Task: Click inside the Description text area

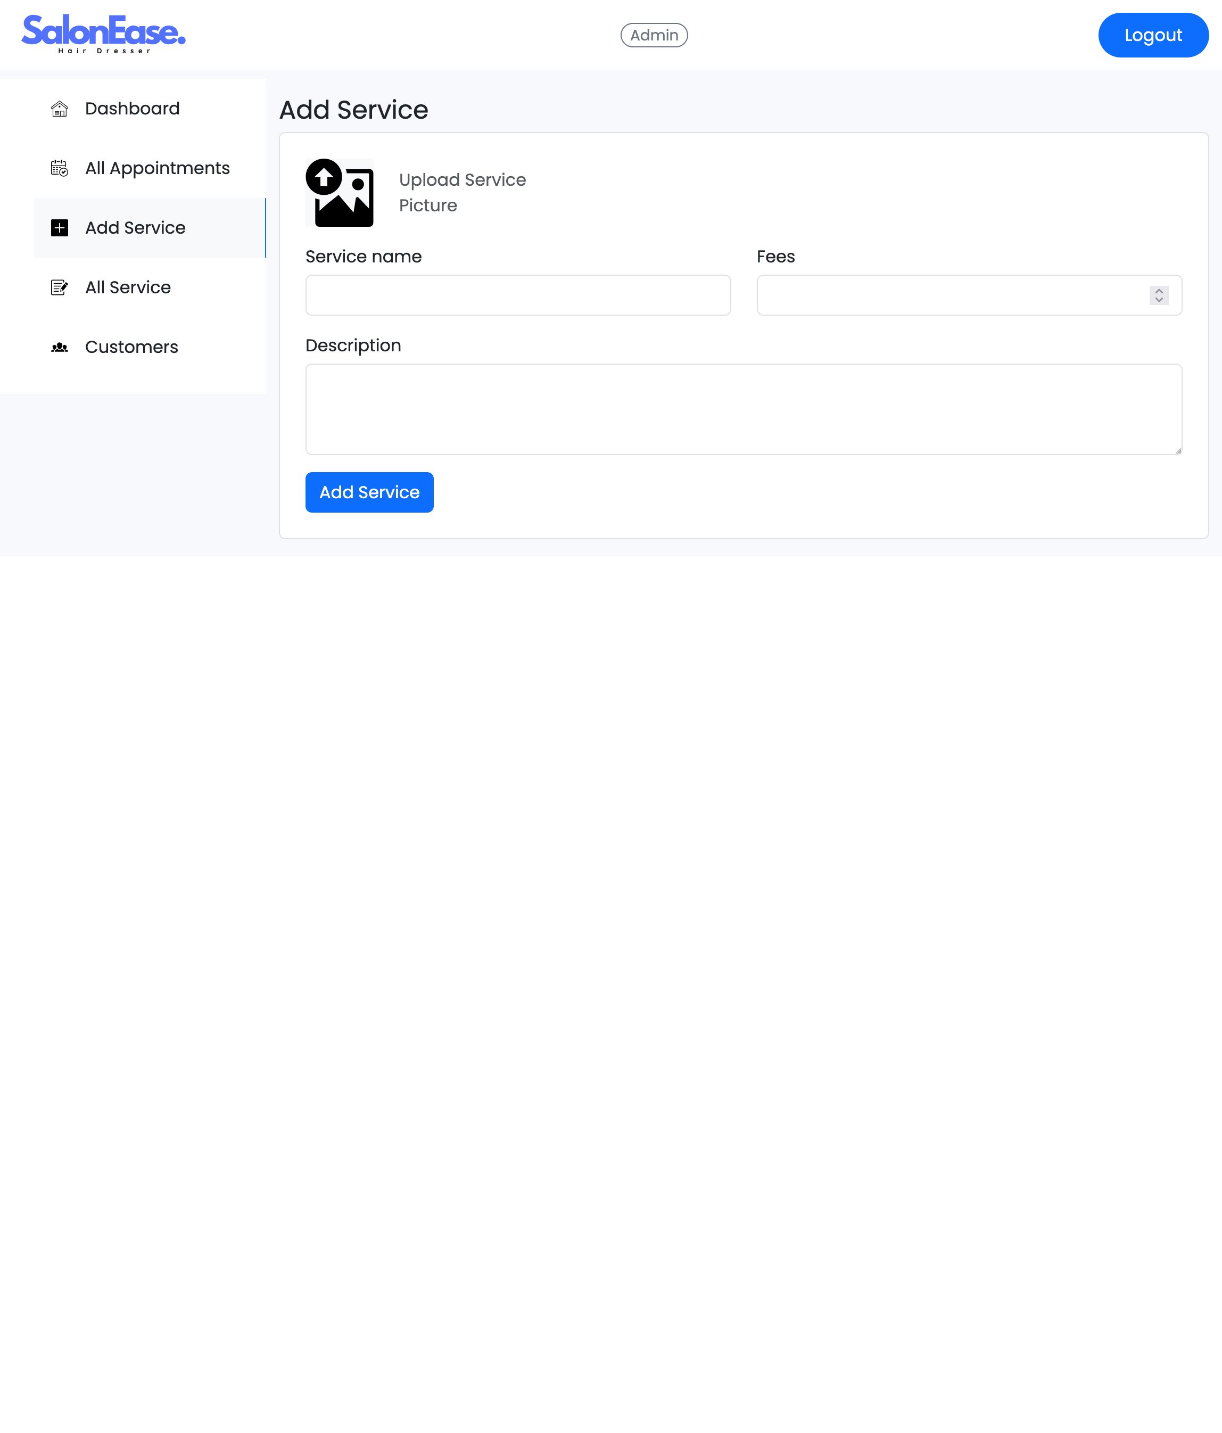Action: (x=744, y=409)
